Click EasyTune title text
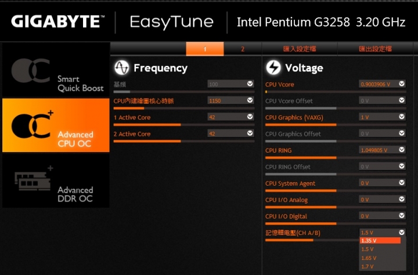Viewport: 418px width, 275px height. pyautogui.click(x=172, y=23)
